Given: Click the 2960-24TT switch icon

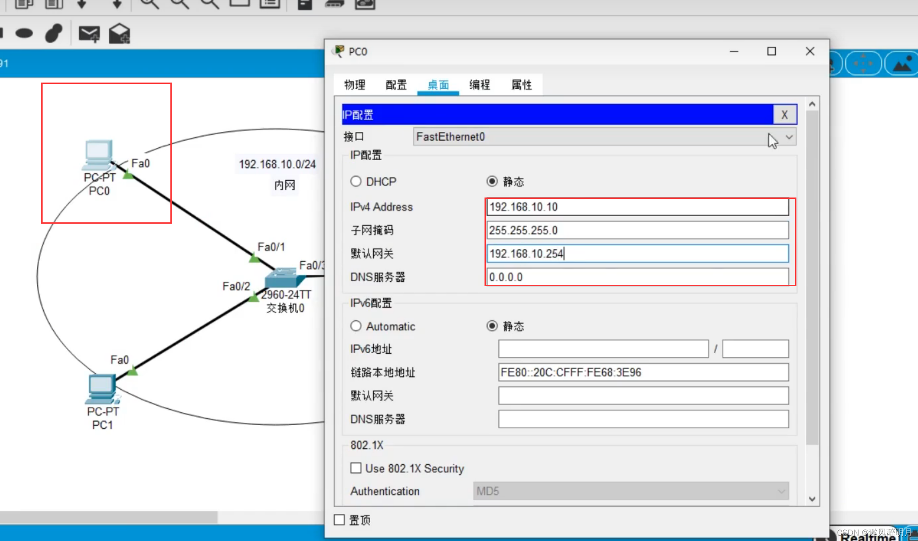Looking at the screenshot, I should tap(284, 278).
